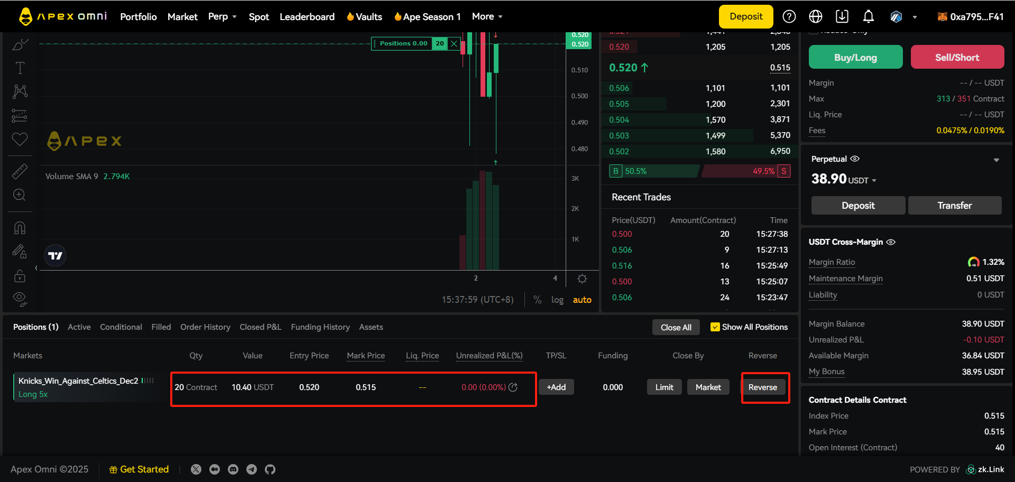Open the language globe icon

815,17
